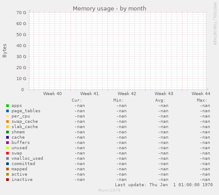
Task: Click the indigo cache swatch
Action: click(7, 137)
